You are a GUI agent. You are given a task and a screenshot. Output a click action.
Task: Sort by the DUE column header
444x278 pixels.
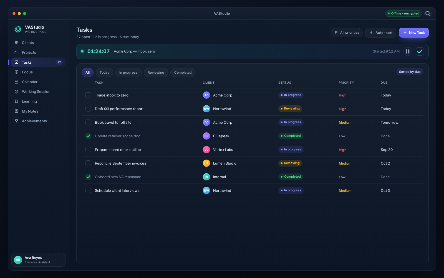pos(384,83)
